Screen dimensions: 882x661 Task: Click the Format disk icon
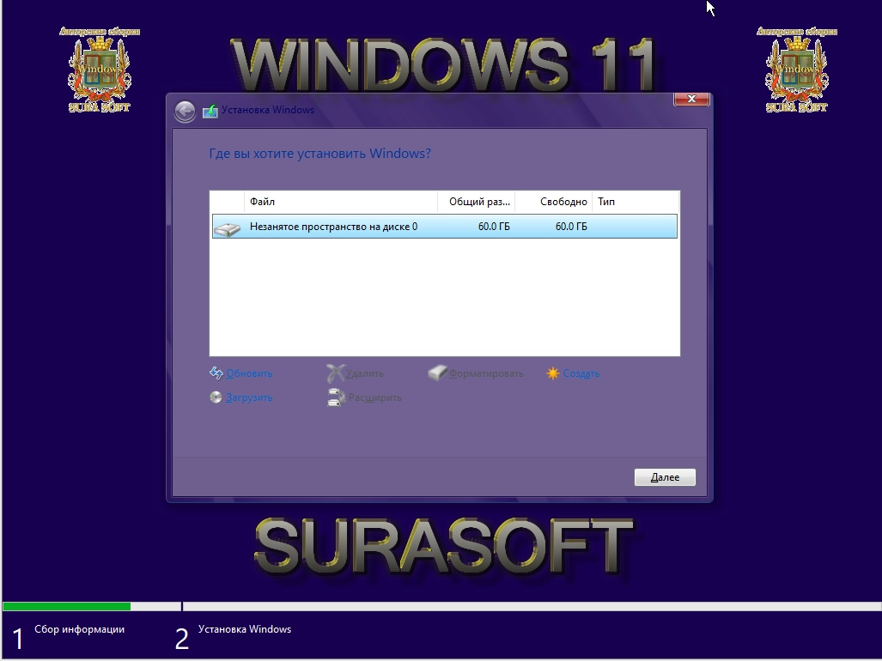[437, 373]
